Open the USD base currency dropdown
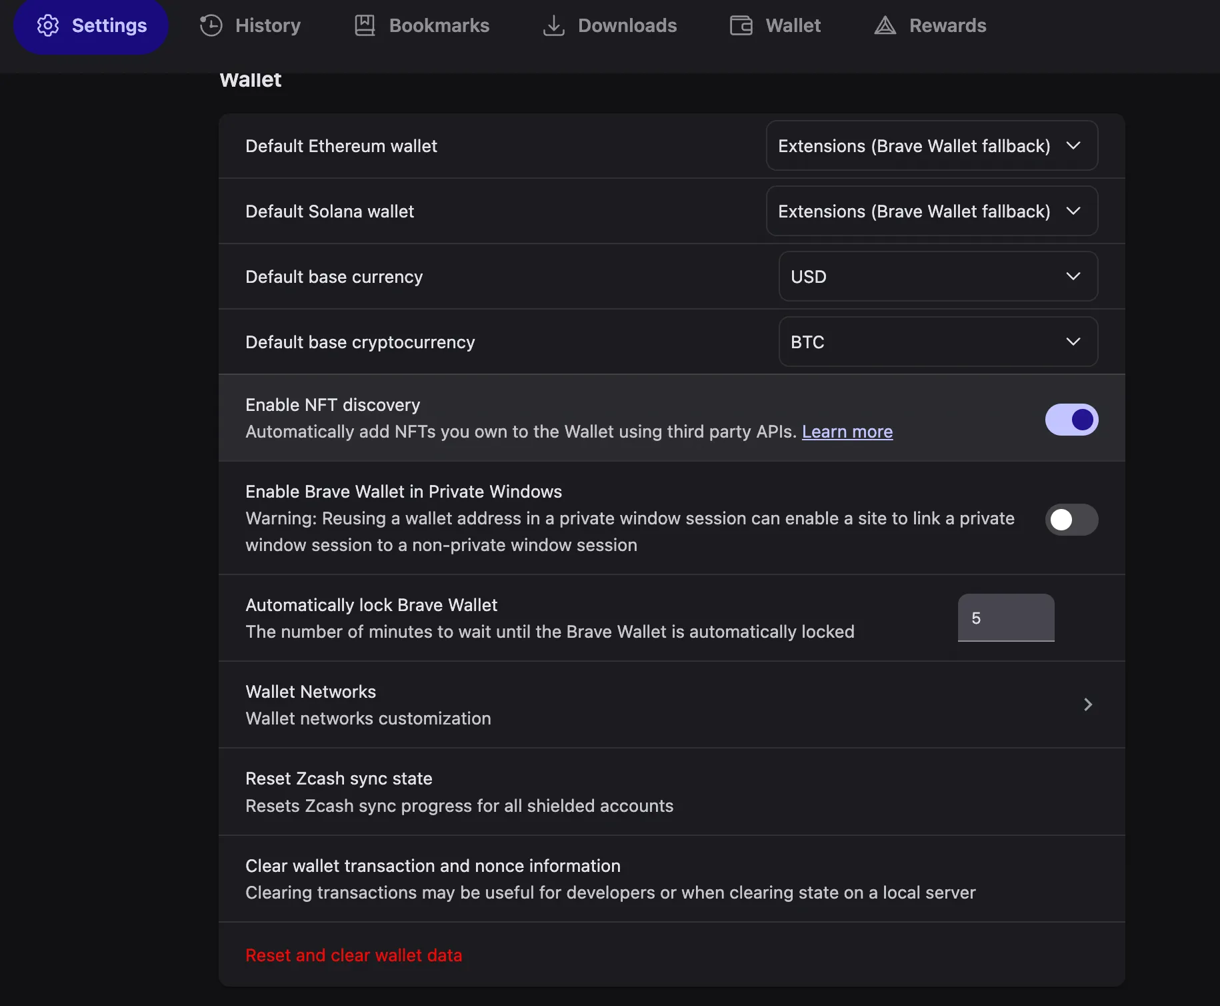Image resolution: width=1220 pixels, height=1006 pixels. coord(939,276)
